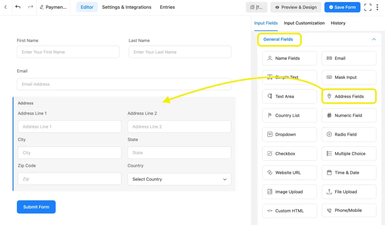Select the Mask Input field type

click(x=349, y=77)
